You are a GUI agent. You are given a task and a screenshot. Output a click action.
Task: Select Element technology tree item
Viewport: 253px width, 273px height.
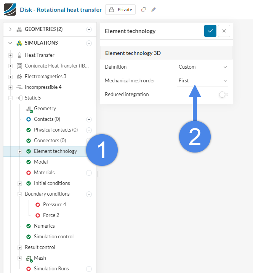55,151
